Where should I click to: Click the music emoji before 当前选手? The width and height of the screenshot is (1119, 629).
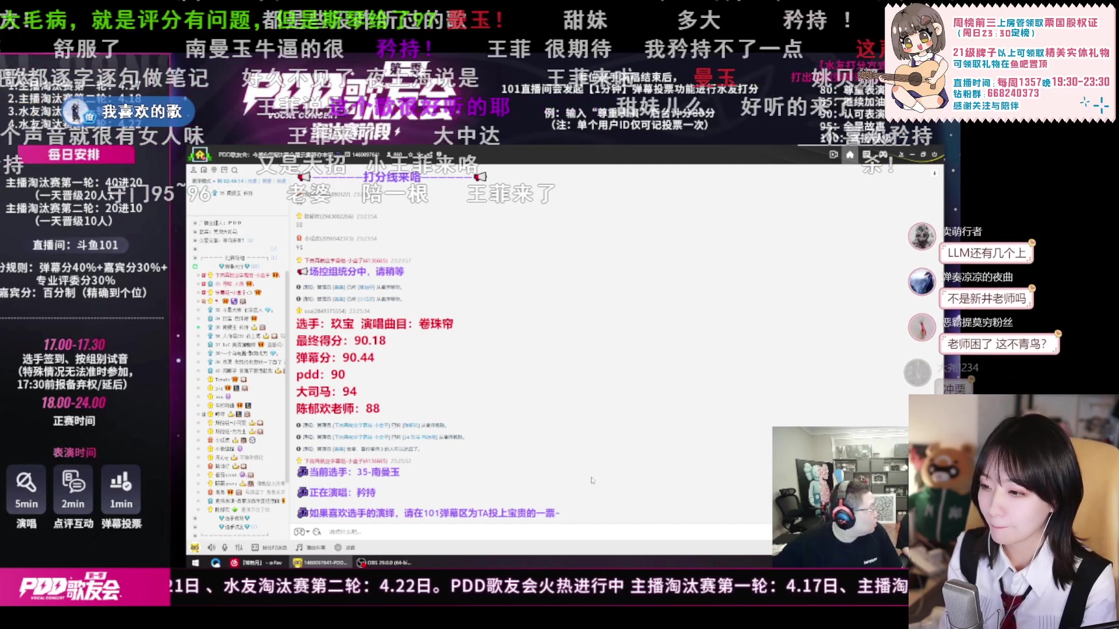[302, 472]
